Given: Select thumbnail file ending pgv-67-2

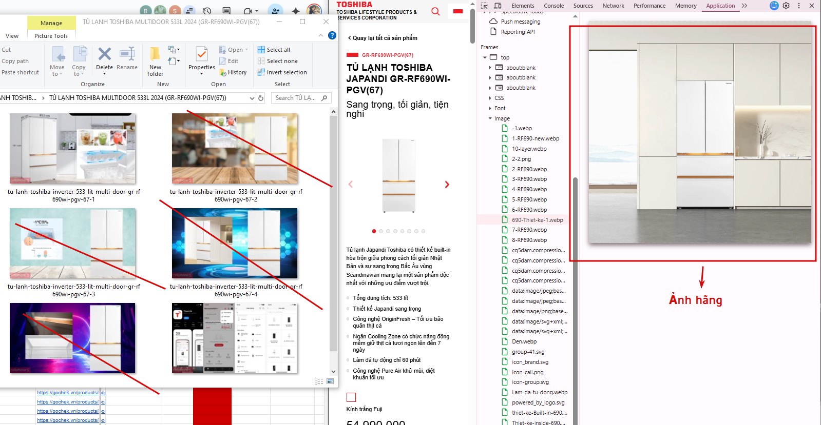Looking at the screenshot, I should [x=236, y=158].
